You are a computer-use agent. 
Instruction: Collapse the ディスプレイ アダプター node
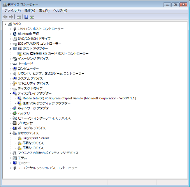[x=10, y=93]
